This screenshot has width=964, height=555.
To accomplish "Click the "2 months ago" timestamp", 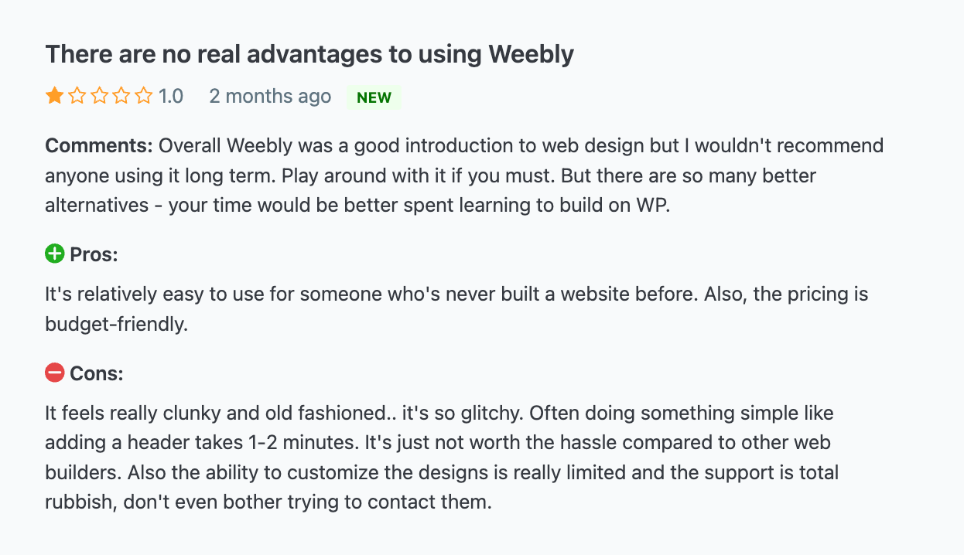I will (270, 97).
